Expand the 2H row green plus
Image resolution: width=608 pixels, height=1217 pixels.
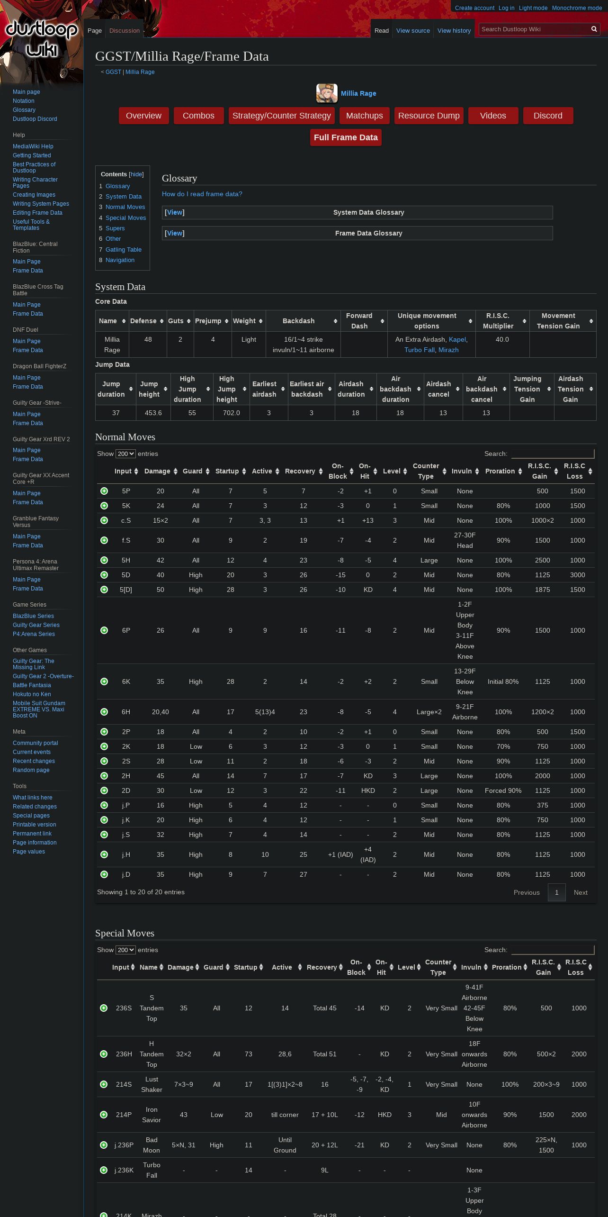[x=104, y=776]
